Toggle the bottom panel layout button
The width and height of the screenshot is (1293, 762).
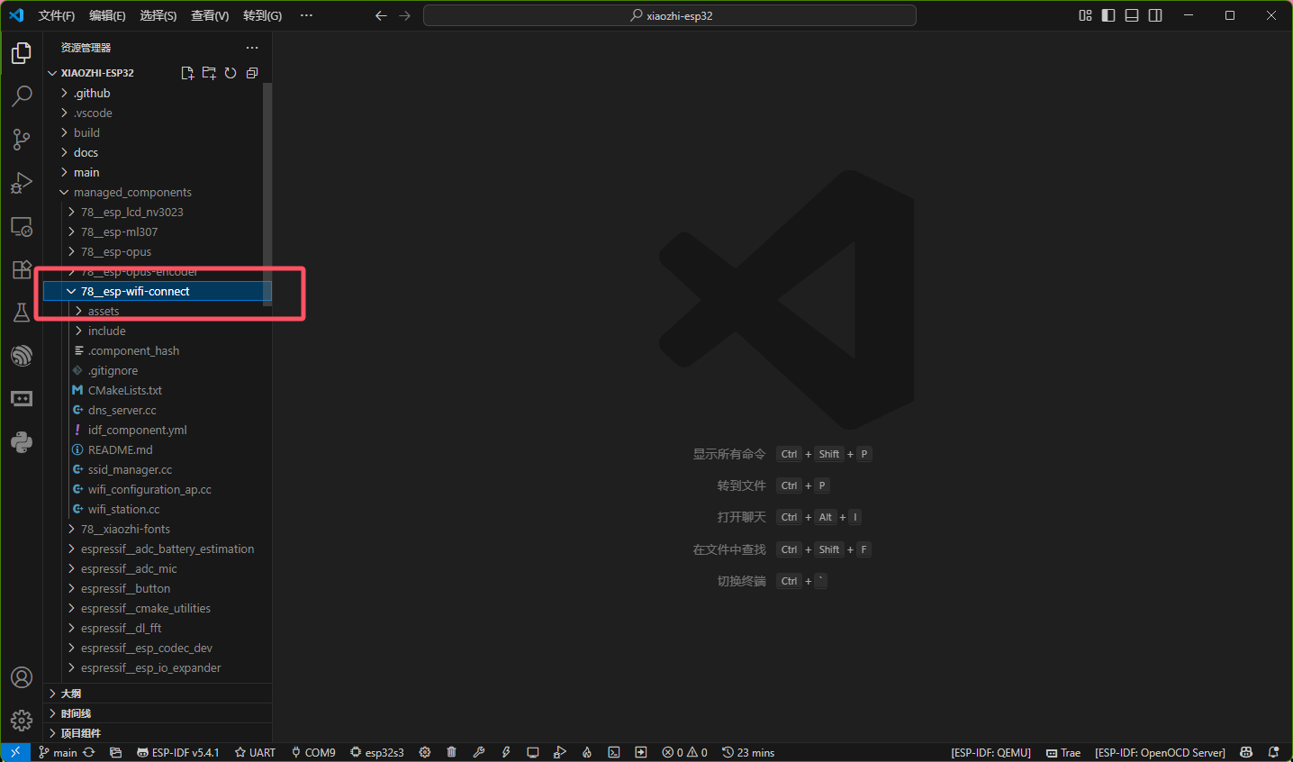(x=1132, y=15)
